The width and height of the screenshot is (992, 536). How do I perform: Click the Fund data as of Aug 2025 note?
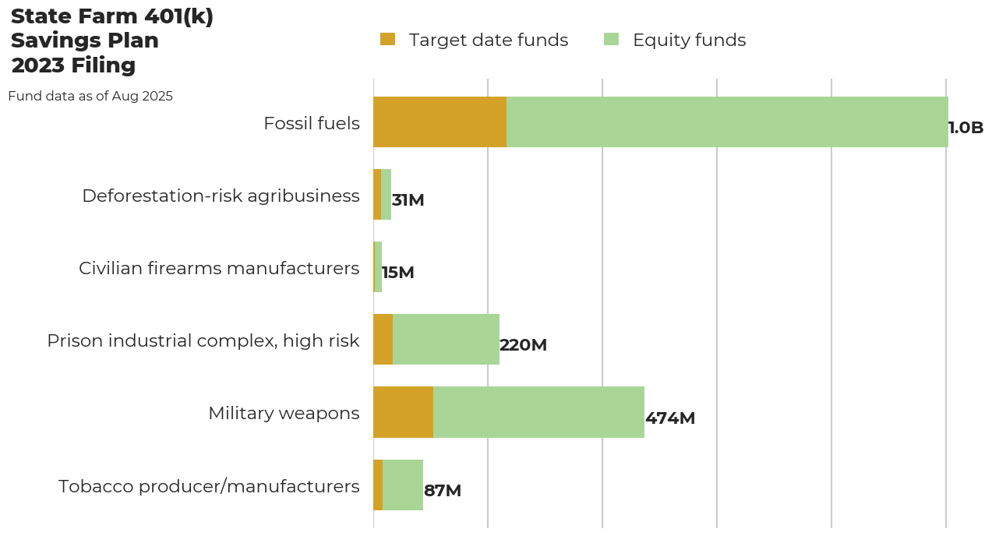pos(90,97)
